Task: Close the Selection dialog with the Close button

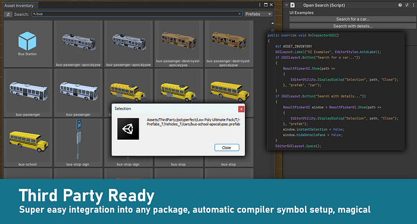Action: (226, 147)
